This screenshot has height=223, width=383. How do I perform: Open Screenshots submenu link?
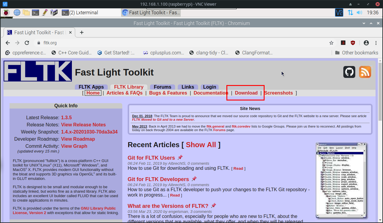point(279,93)
